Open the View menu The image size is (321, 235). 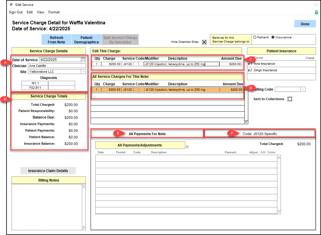(40, 12)
